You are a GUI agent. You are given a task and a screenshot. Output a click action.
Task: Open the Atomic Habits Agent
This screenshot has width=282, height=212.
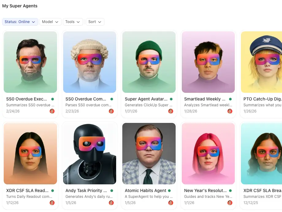(x=149, y=154)
